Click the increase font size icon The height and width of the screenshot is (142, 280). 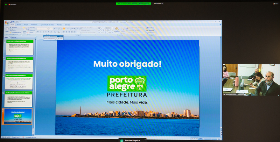55,29
